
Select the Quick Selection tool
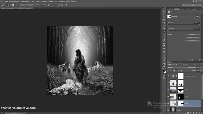[164, 20]
